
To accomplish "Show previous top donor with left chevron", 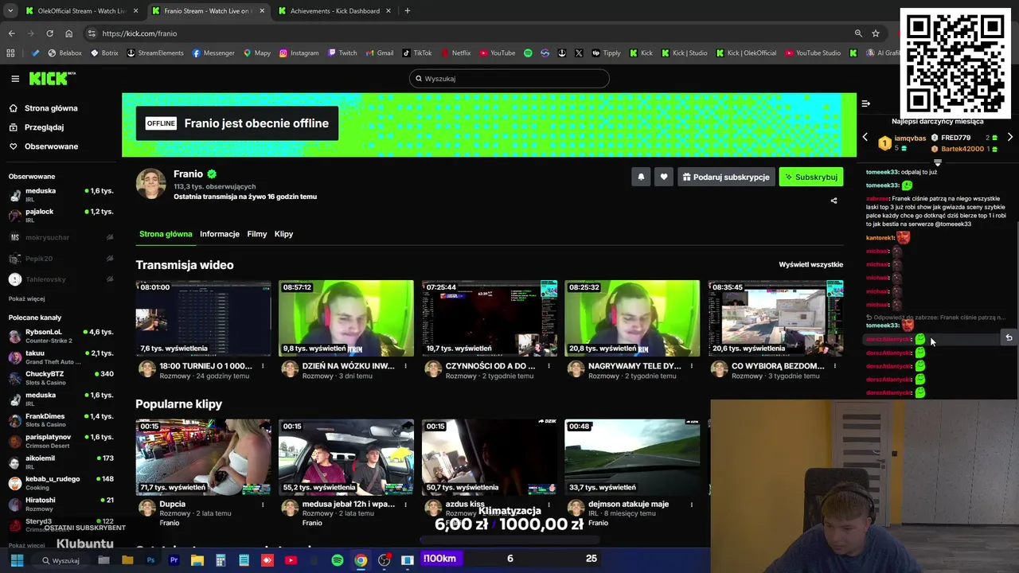I will pyautogui.click(x=865, y=138).
